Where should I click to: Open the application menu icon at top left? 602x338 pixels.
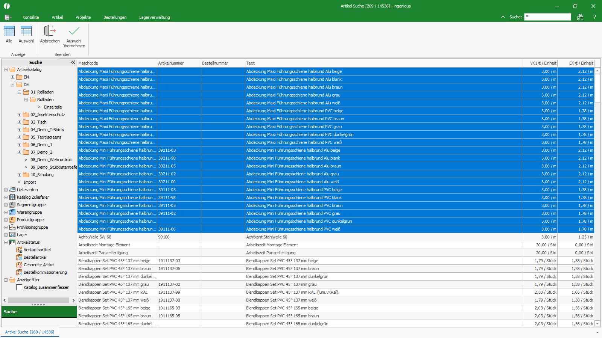[8, 17]
